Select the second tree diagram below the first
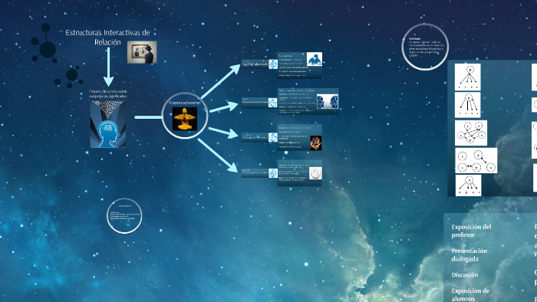This screenshot has height=302, width=537. coord(467,105)
